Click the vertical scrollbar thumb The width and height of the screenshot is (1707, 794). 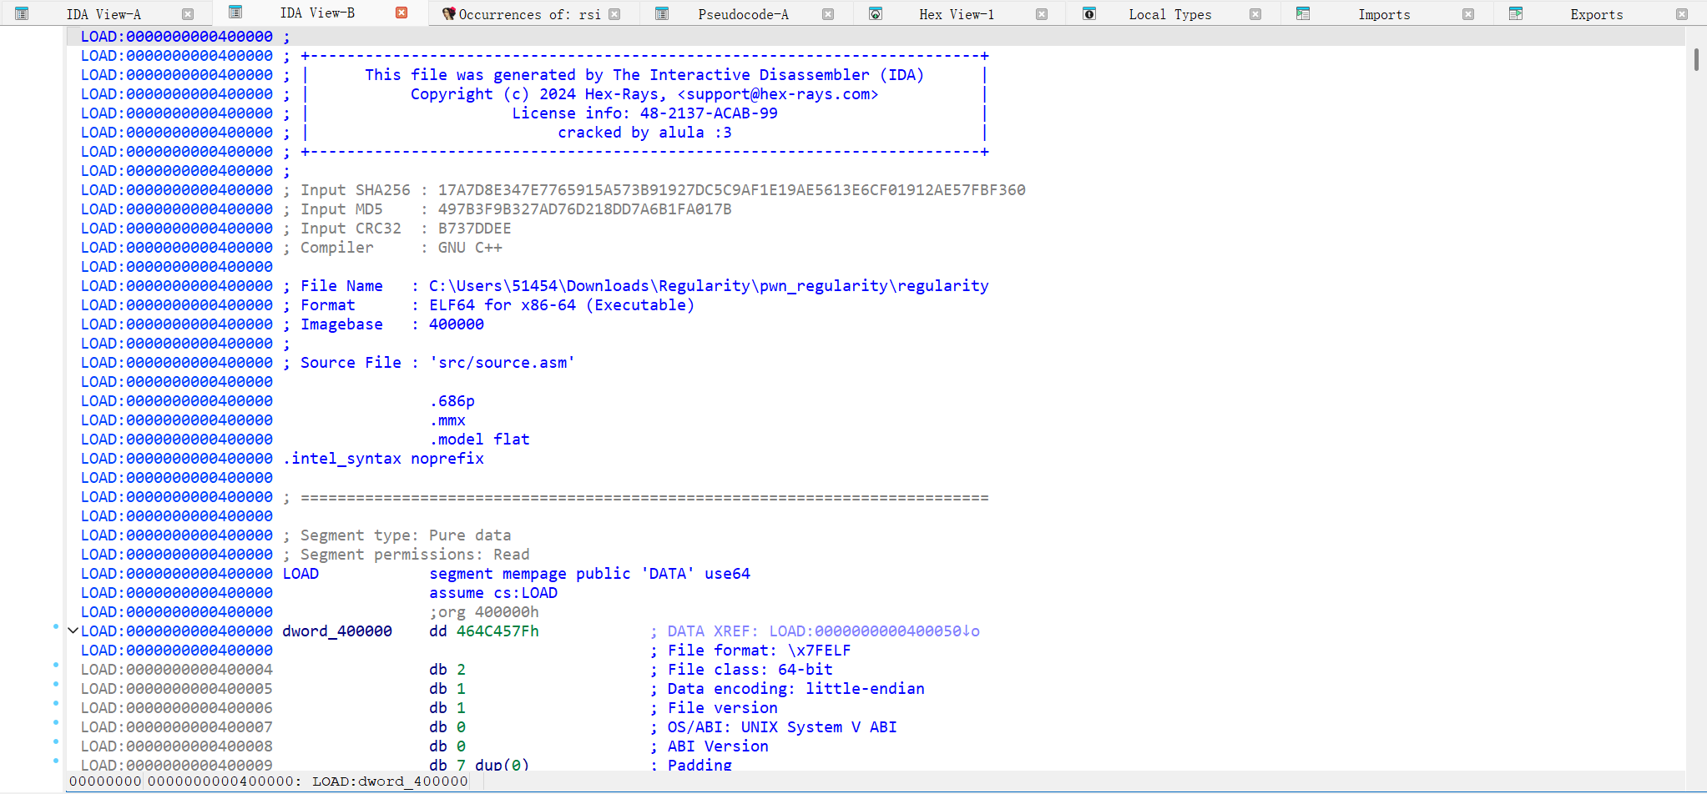tap(1696, 60)
